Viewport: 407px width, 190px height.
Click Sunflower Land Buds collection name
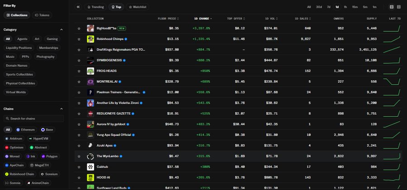[112, 188]
